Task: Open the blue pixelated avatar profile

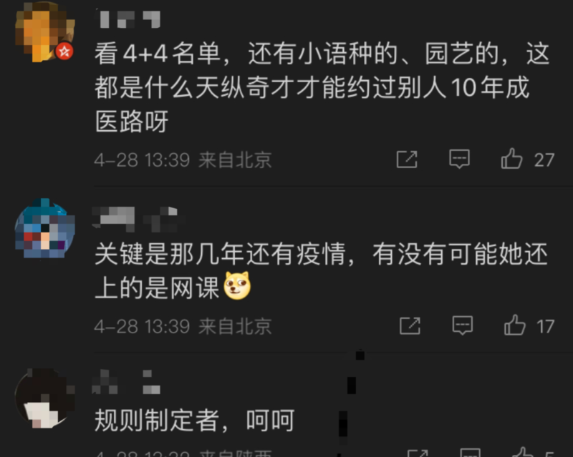Action: click(x=44, y=229)
